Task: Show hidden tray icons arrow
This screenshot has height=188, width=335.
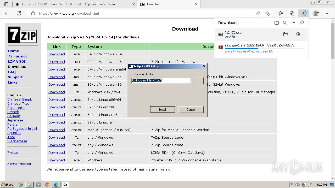Action: (292, 185)
